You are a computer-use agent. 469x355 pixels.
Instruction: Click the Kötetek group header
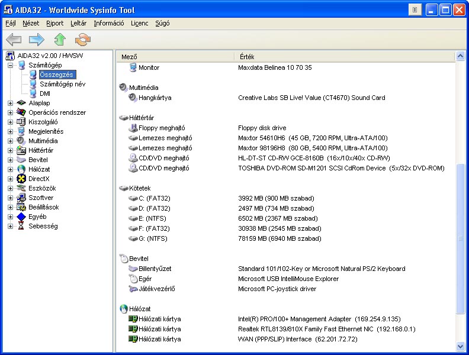(x=140, y=188)
